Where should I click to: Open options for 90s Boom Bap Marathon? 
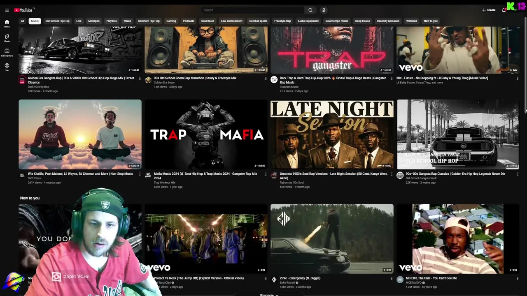[x=266, y=78]
